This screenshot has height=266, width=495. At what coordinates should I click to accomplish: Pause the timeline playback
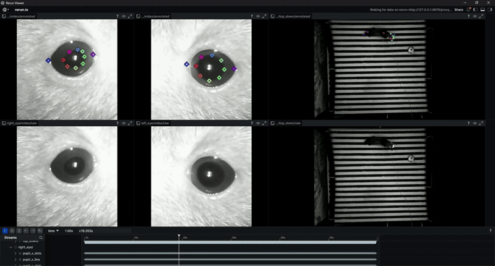[19, 231]
